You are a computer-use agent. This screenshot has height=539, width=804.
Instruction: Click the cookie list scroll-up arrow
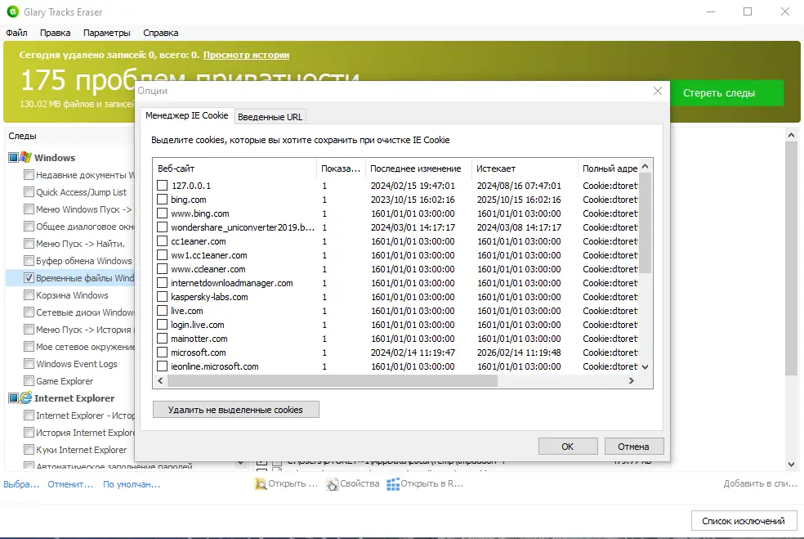[645, 166]
